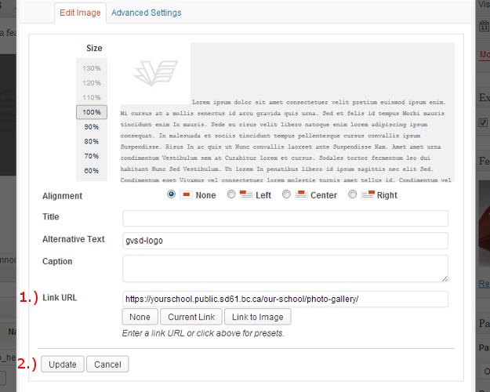Viewport: 490px width, 392px height.
Task: Click the None alignment icon
Action: pyautogui.click(x=186, y=195)
